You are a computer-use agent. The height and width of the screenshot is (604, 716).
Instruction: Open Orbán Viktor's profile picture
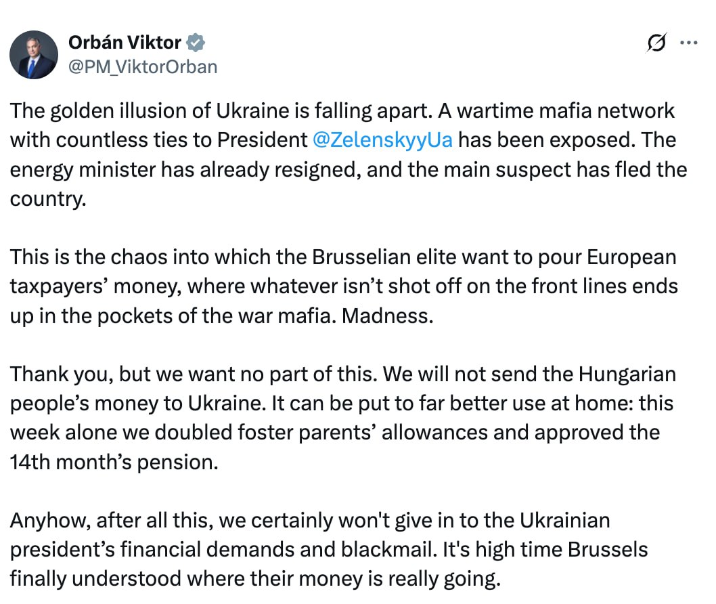coord(33,54)
